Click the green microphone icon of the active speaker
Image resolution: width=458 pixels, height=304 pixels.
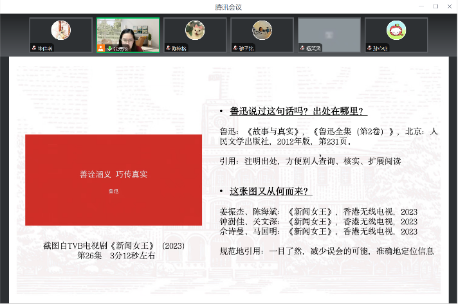[x=109, y=48]
